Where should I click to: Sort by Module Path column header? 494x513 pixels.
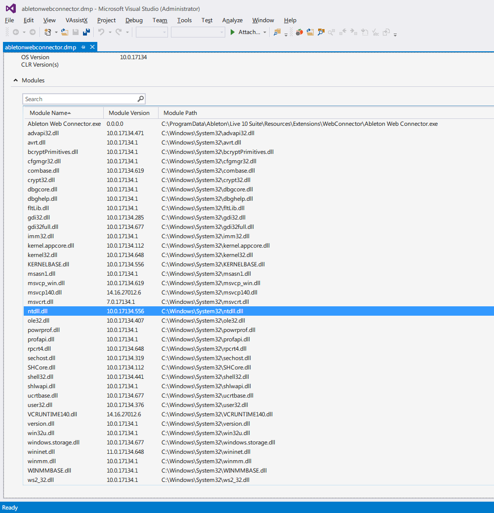coord(326,112)
